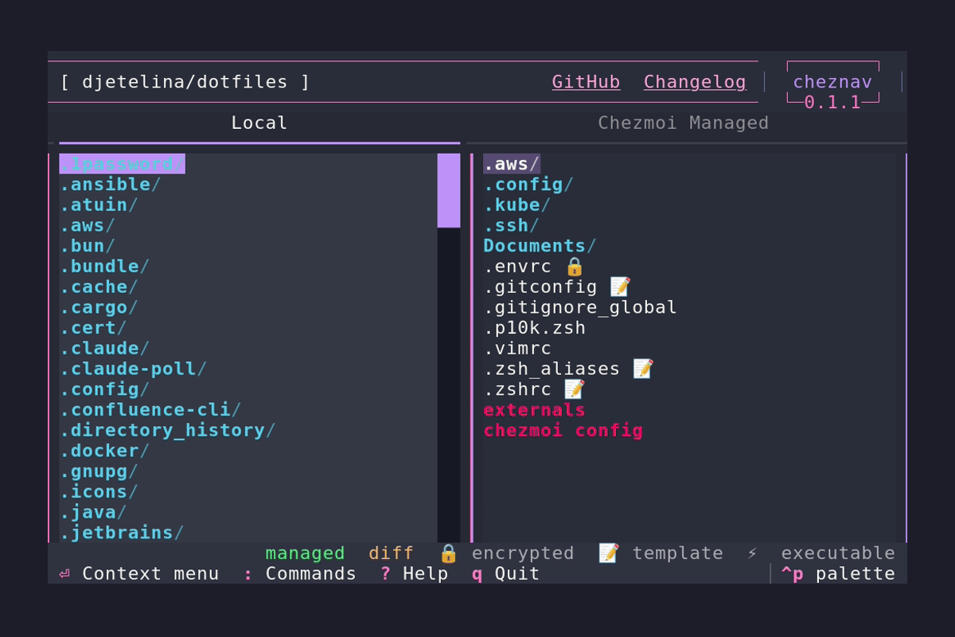Open the Changelog link
955x637 pixels.
click(x=695, y=82)
